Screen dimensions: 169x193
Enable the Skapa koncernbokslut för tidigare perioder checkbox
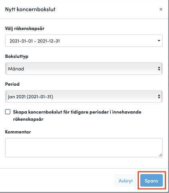tap(8, 112)
